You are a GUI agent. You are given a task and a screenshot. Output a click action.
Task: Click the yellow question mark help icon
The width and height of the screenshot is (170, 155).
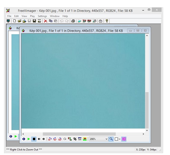point(107,21)
